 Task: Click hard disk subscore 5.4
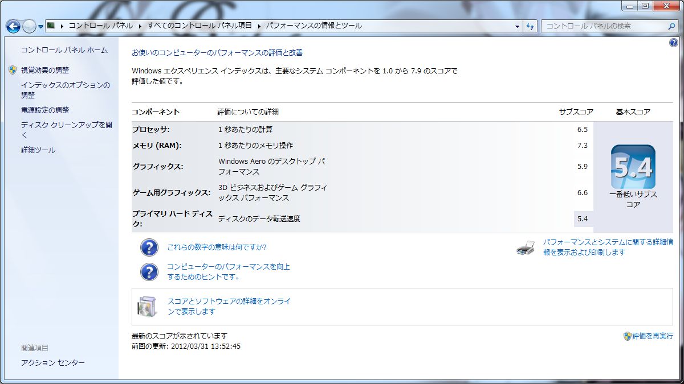582,218
